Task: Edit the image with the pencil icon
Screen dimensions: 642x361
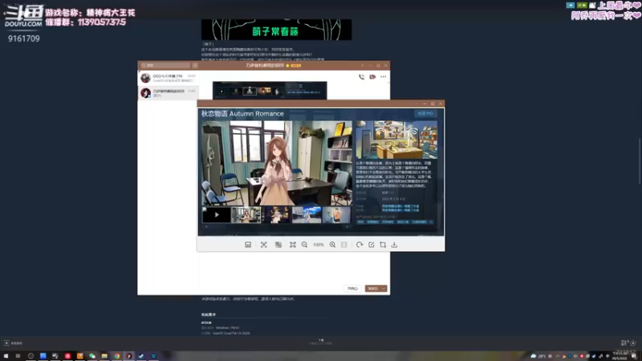Action: click(372, 245)
